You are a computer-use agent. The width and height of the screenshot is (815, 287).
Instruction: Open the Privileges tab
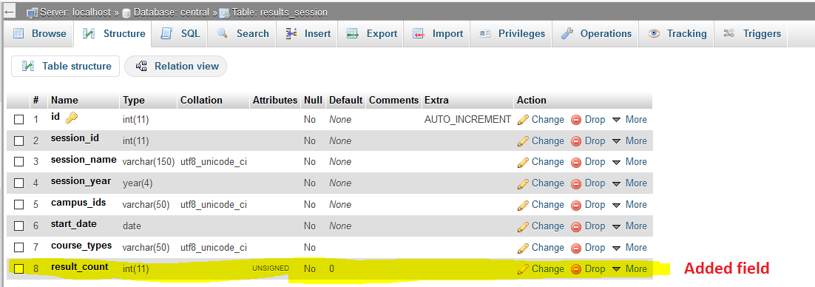512,34
